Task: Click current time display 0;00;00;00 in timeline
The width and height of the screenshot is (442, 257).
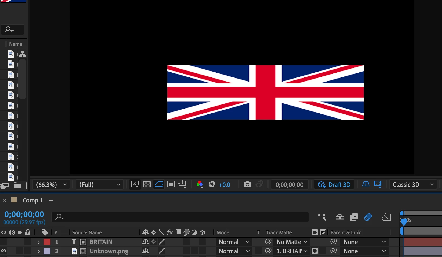Action: [x=24, y=214]
